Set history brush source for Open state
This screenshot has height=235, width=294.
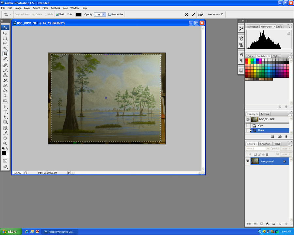click(x=248, y=126)
